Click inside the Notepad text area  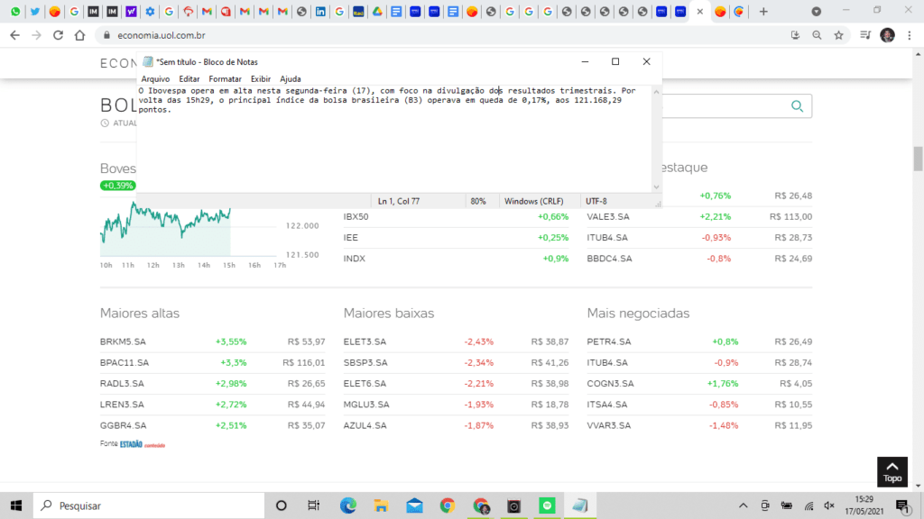tap(394, 139)
